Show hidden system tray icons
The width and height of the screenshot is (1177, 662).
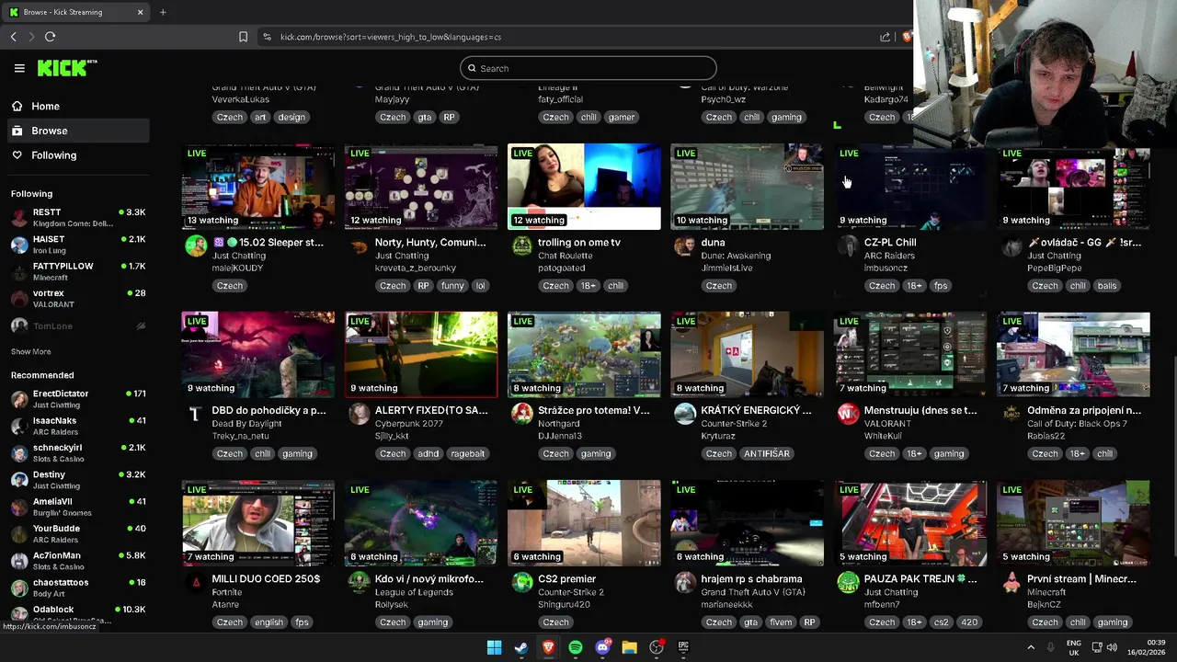click(x=1031, y=647)
